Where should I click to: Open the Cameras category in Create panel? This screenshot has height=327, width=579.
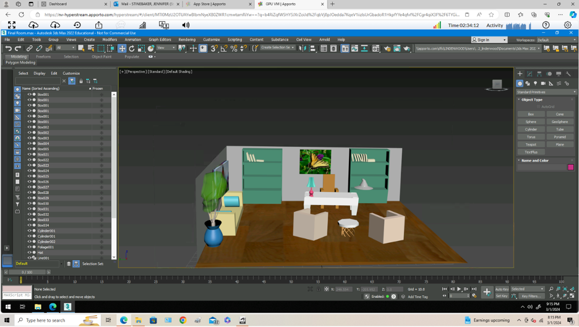click(x=543, y=83)
